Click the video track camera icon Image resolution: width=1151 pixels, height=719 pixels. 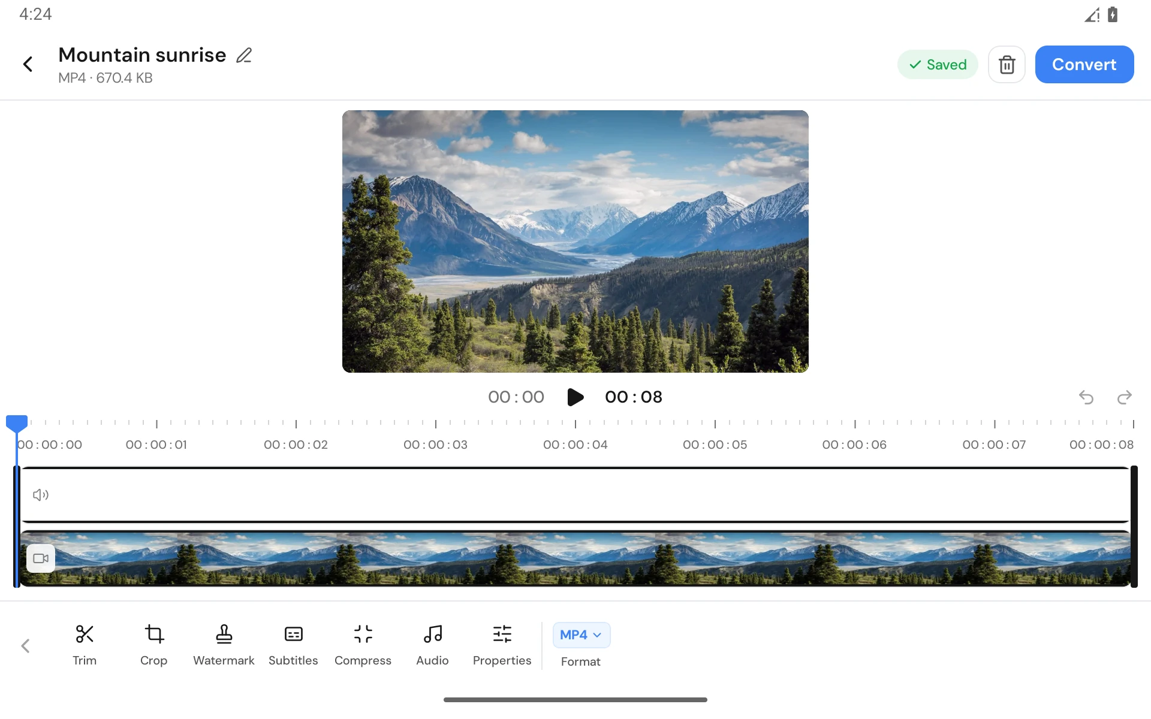tap(41, 558)
